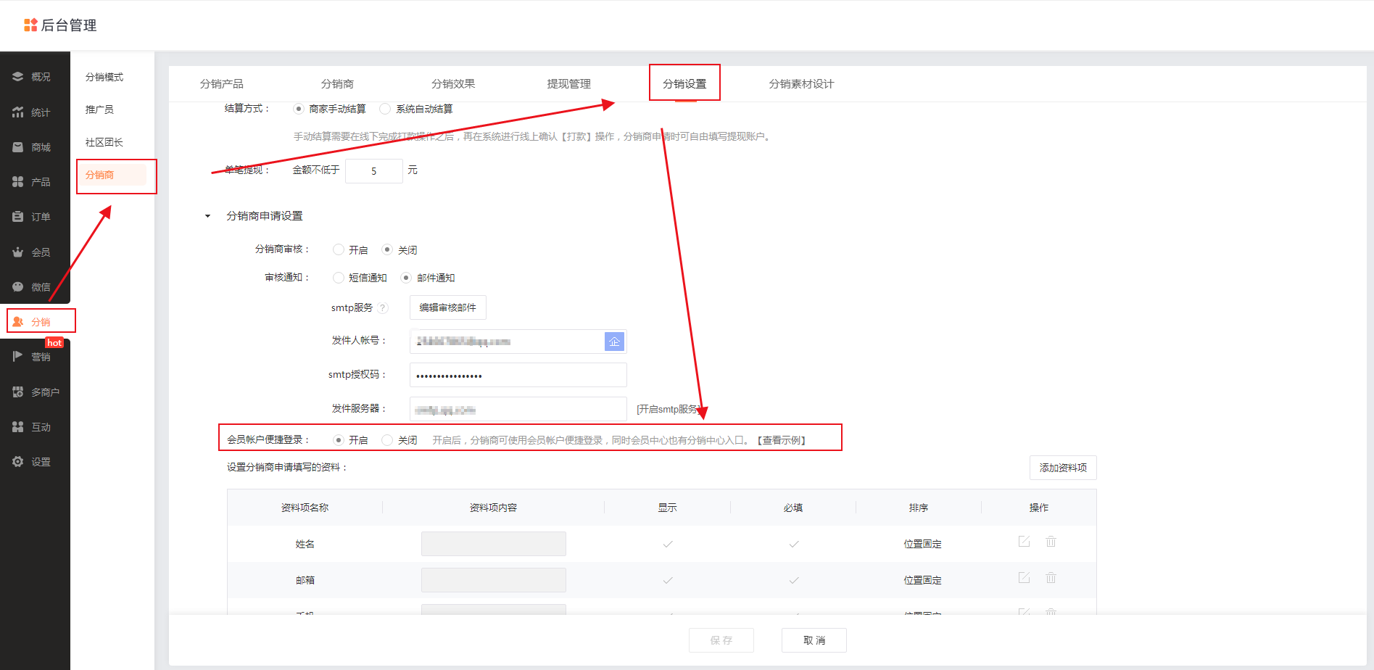Switch to the 提现管理 tab

tap(569, 84)
